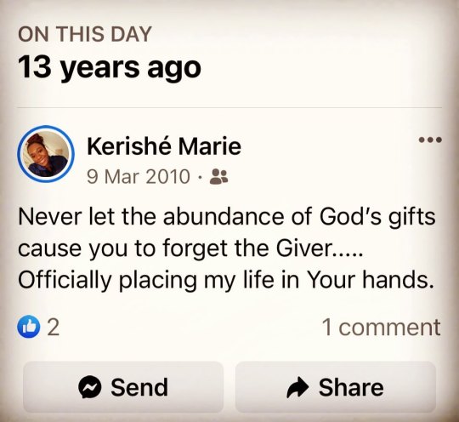Tap the Messenger icon in Send button

pos(90,387)
